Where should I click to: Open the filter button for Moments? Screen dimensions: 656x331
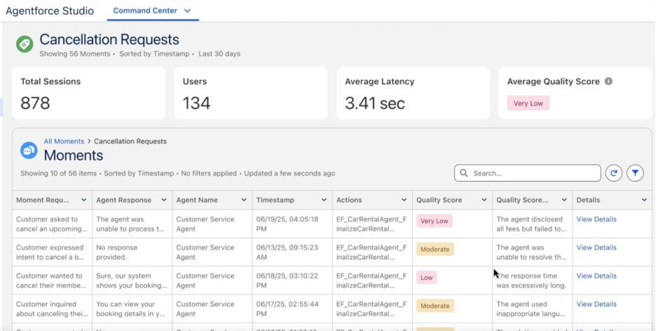point(635,173)
